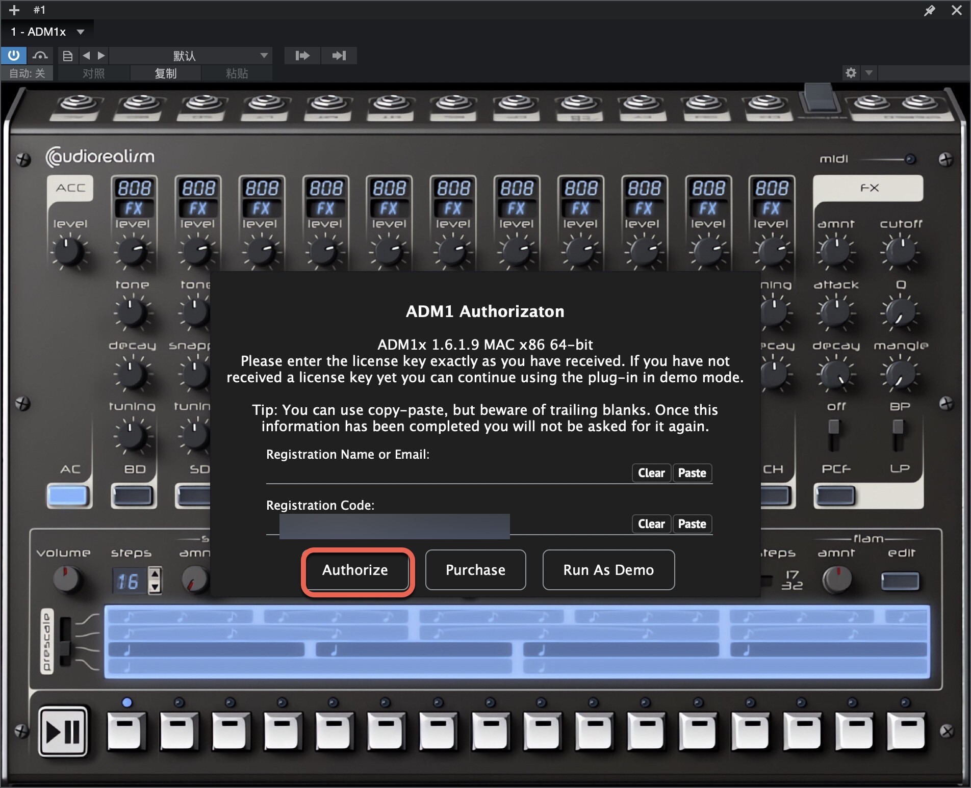This screenshot has width=971, height=788.
Task: Click the export preset arrow icon
Action: point(339,55)
